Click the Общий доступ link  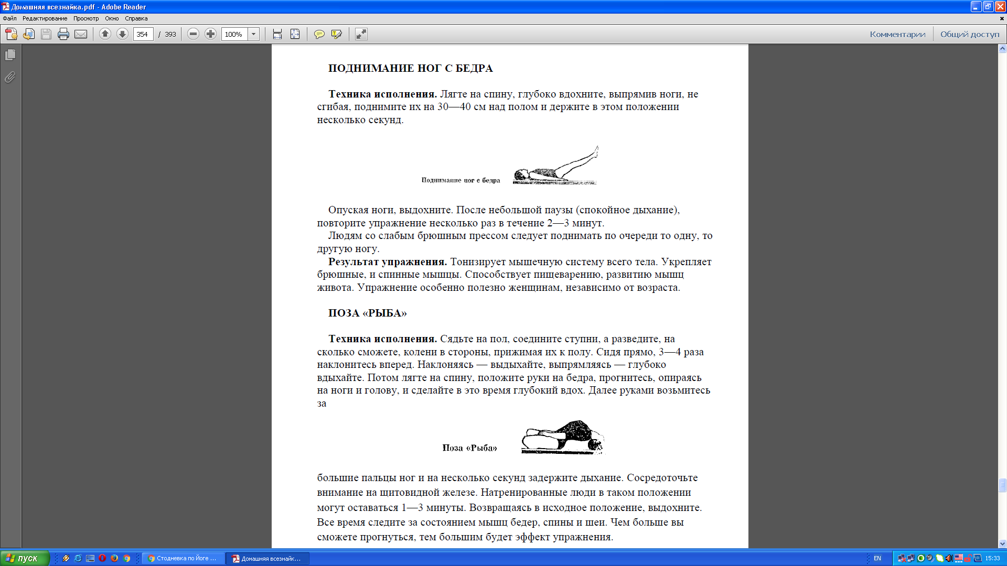[970, 34]
